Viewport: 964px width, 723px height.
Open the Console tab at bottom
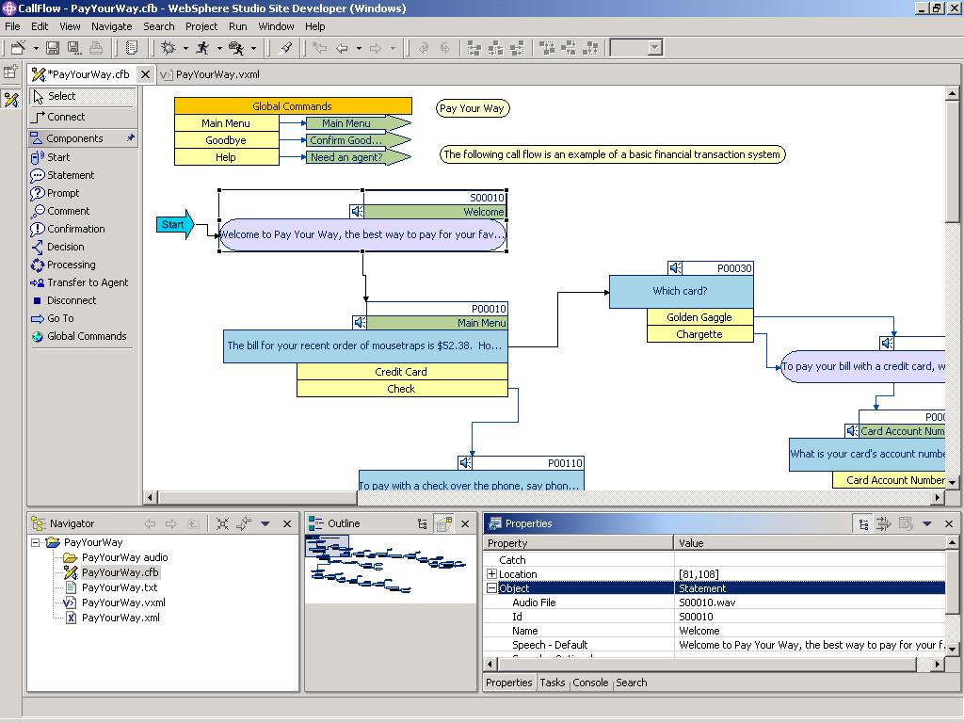tap(590, 683)
